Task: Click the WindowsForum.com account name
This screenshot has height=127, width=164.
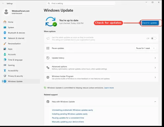Action: [x=20, y=11]
